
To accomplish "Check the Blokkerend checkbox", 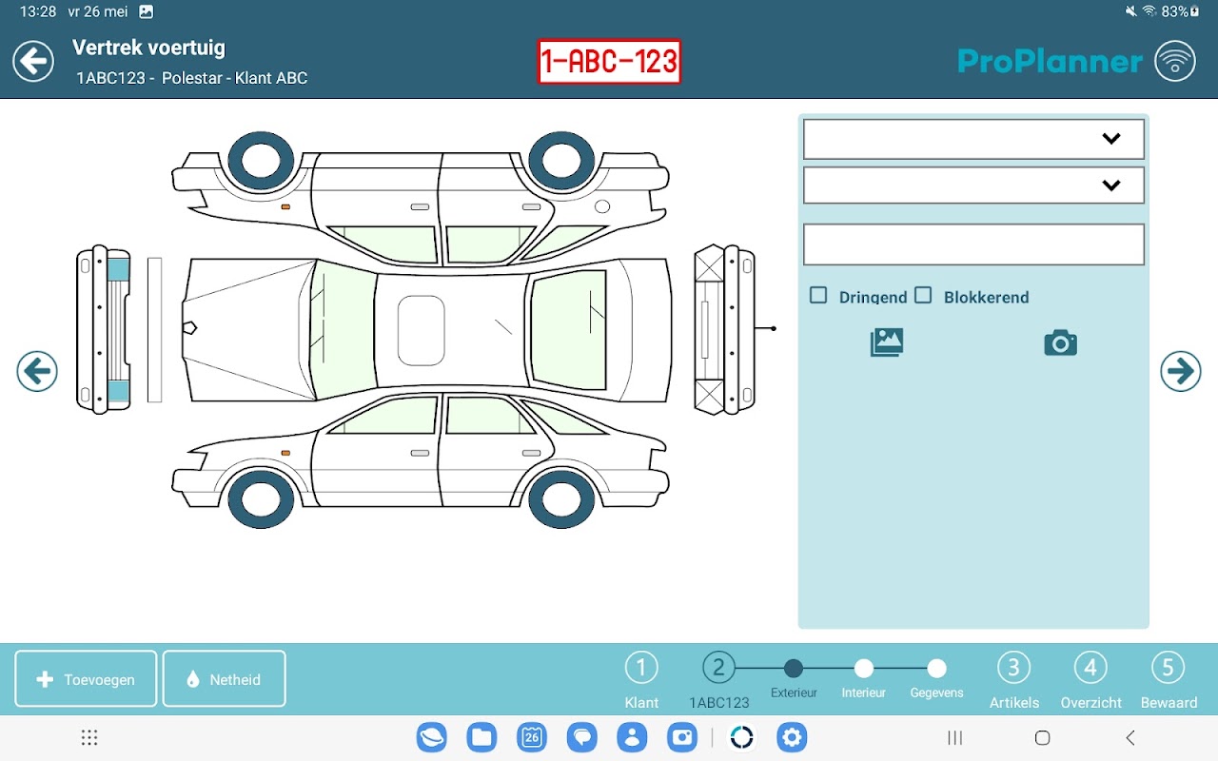I will pyautogui.click(x=923, y=296).
